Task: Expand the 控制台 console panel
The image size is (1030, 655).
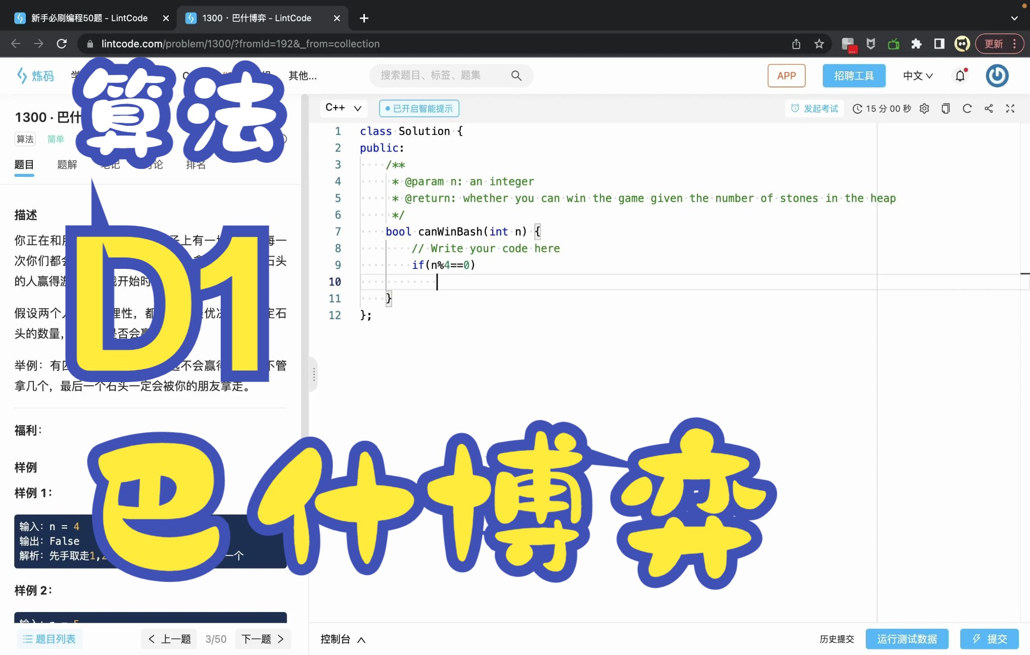Action: pyautogui.click(x=343, y=639)
